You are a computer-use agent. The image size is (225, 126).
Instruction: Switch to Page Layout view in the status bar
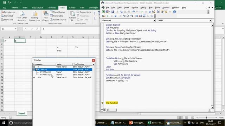coord(186,118)
